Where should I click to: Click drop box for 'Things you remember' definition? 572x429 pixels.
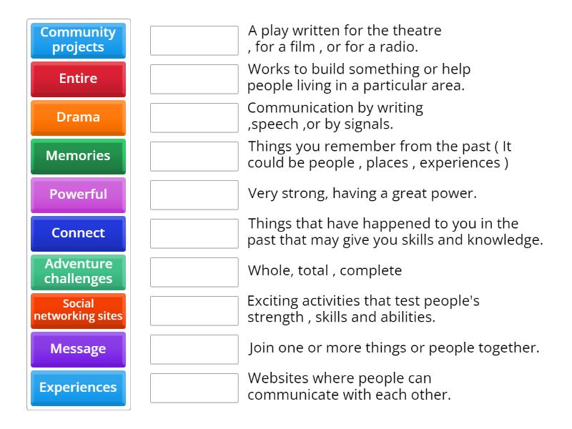tap(194, 156)
